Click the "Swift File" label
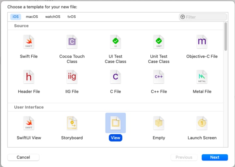Screen dimensions: 235x167 click(x=29, y=56)
